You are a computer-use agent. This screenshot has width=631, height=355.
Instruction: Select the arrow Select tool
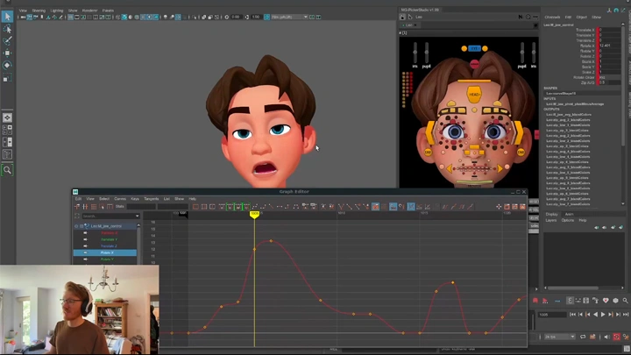[x=7, y=17]
